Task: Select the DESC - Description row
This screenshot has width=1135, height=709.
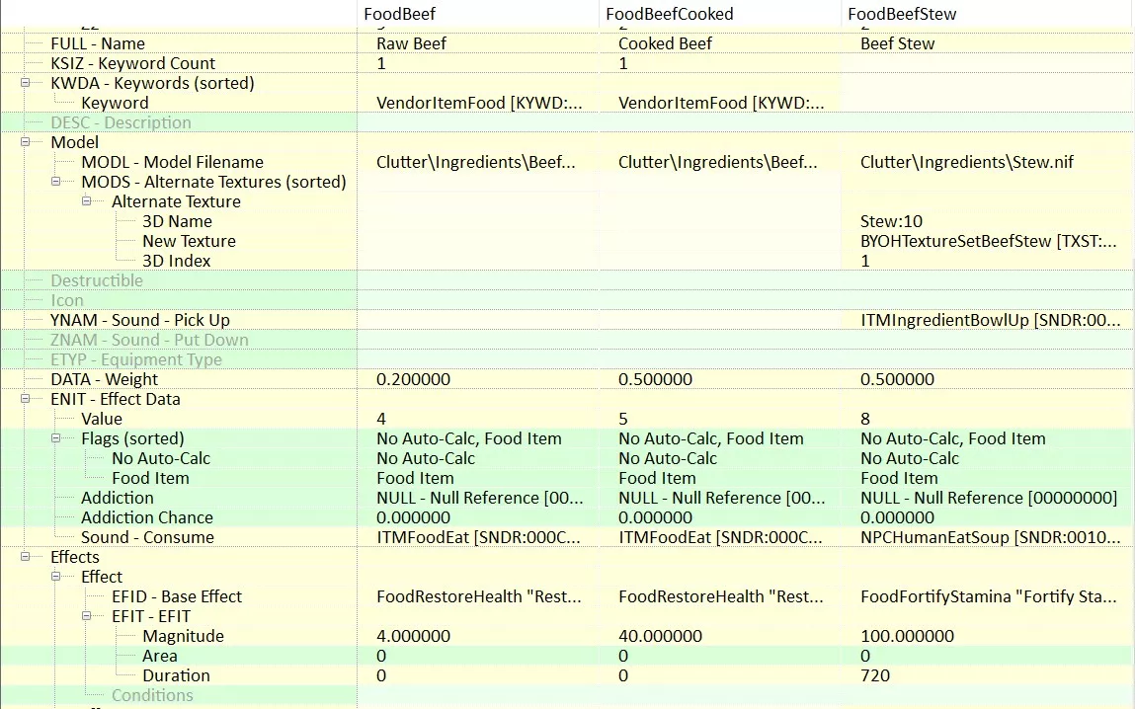Action: tap(121, 122)
